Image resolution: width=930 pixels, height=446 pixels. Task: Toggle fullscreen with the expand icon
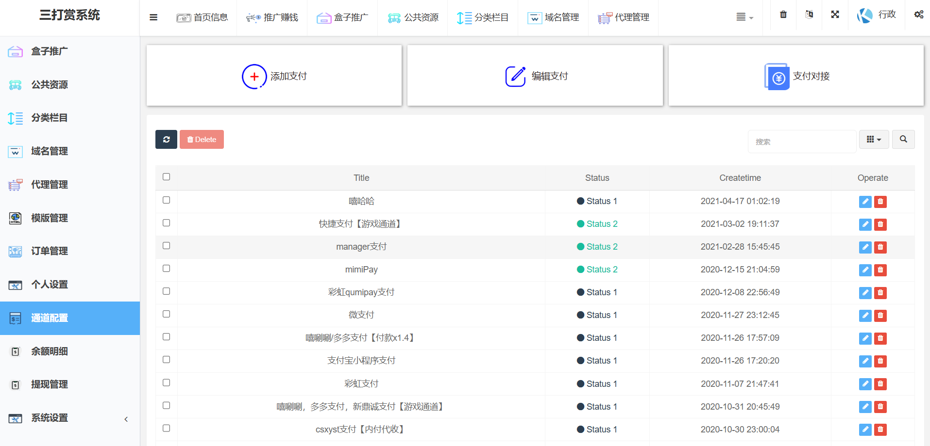click(835, 15)
